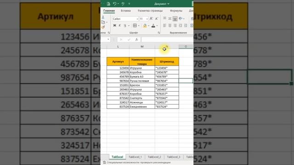This screenshot has width=294, height=165.
Task: Open the Borders options dropdown arrow
Action: pos(139,26)
